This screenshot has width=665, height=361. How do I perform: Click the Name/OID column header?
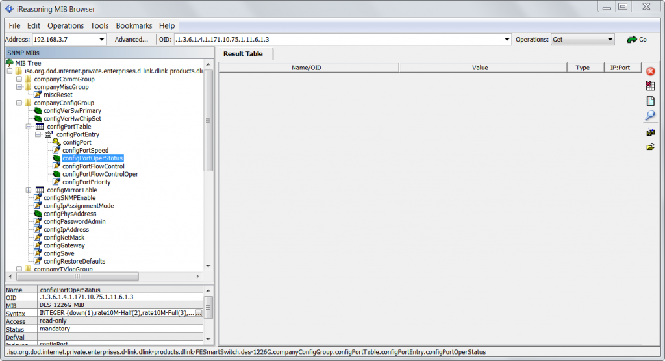coord(308,68)
